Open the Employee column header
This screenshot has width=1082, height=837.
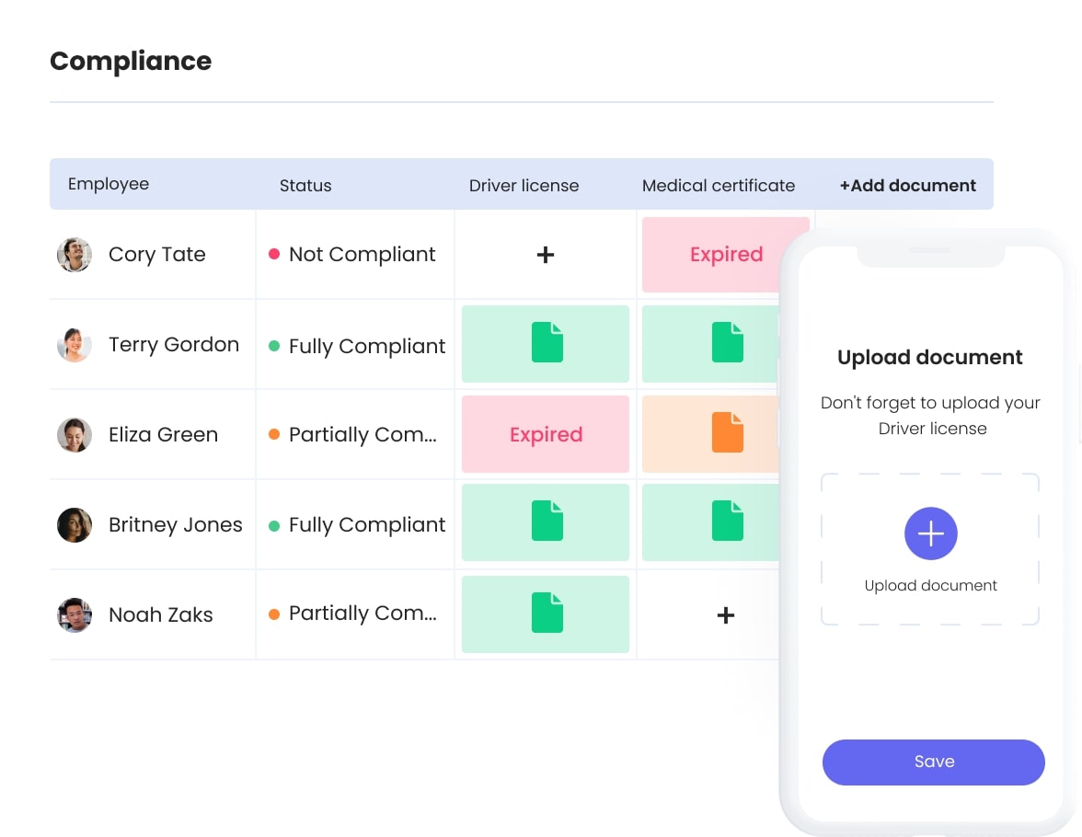109,184
